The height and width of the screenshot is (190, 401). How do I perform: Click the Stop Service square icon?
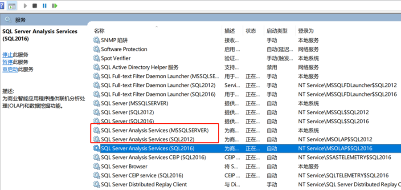click(34, 6)
